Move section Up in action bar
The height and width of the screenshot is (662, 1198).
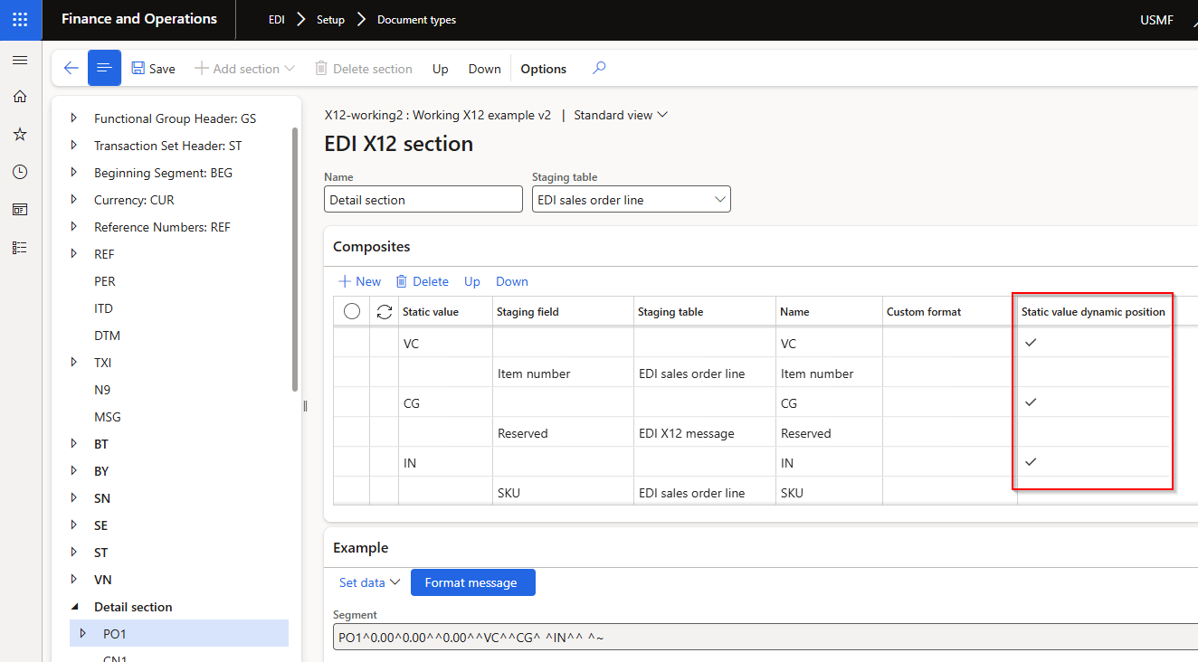pyautogui.click(x=441, y=69)
